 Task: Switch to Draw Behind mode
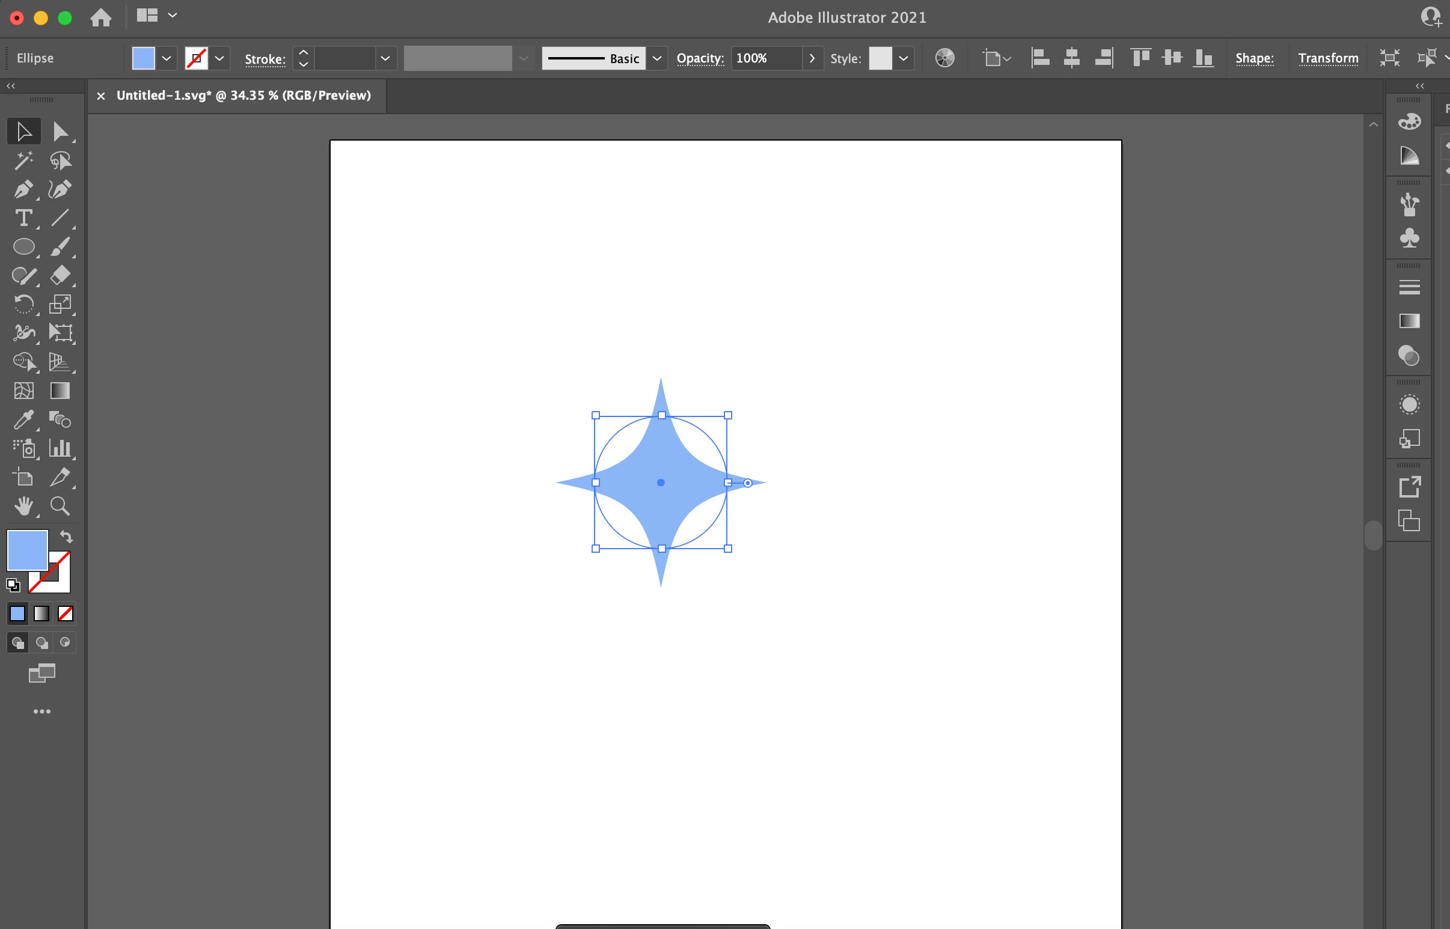pyautogui.click(x=41, y=642)
